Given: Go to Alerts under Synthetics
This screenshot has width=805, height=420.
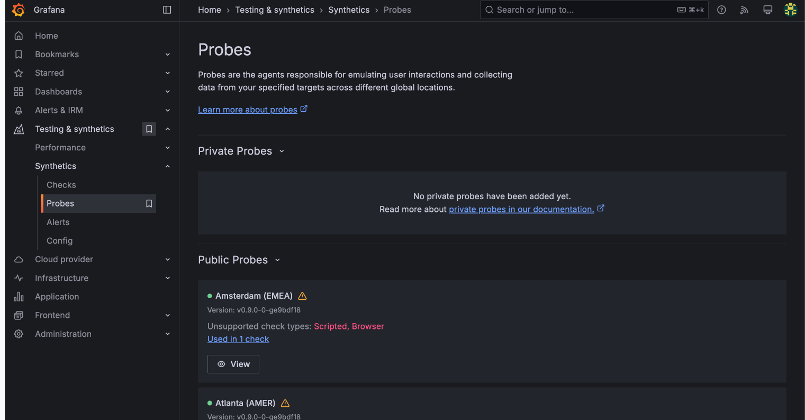Looking at the screenshot, I should coord(58,222).
